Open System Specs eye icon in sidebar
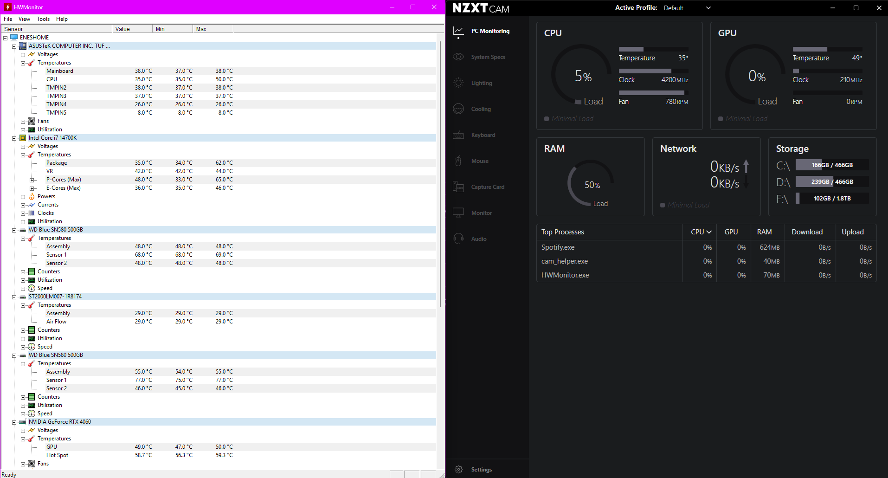The height and width of the screenshot is (478, 888). (x=458, y=57)
